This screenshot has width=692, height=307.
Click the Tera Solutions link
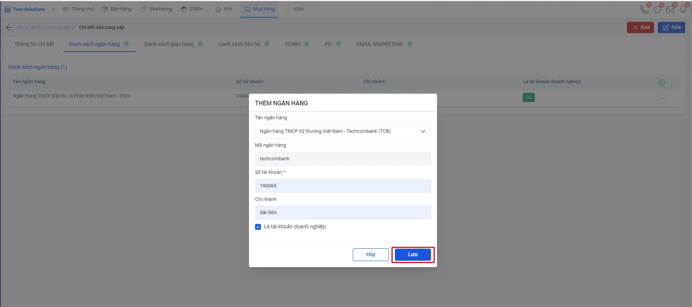point(29,9)
